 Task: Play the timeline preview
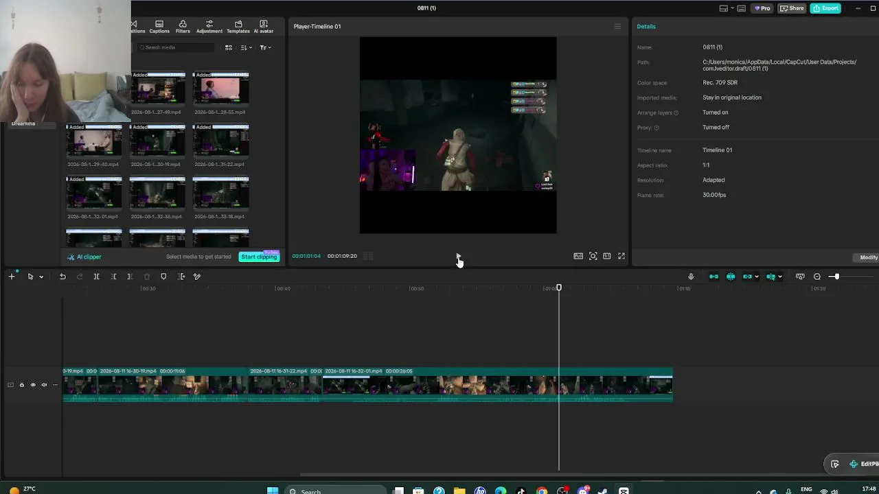click(x=458, y=256)
